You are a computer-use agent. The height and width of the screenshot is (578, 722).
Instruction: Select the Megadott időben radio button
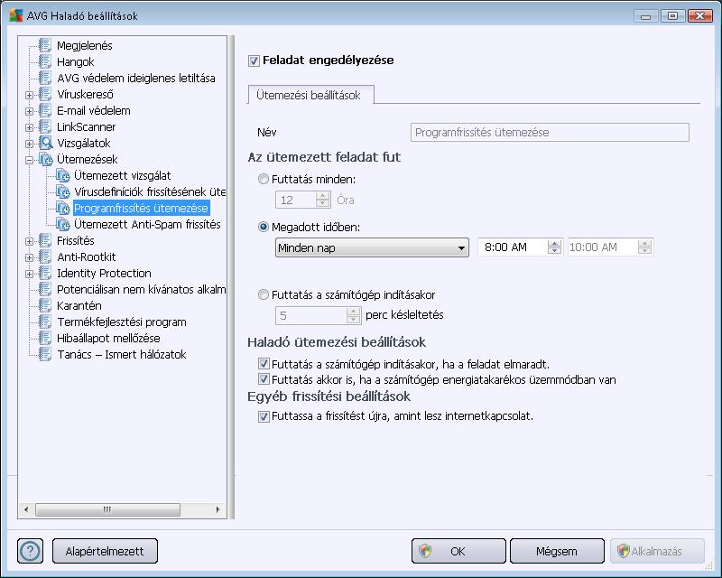(264, 227)
